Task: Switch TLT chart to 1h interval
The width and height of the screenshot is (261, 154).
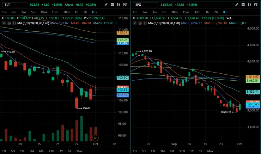Action: pos(77,12)
